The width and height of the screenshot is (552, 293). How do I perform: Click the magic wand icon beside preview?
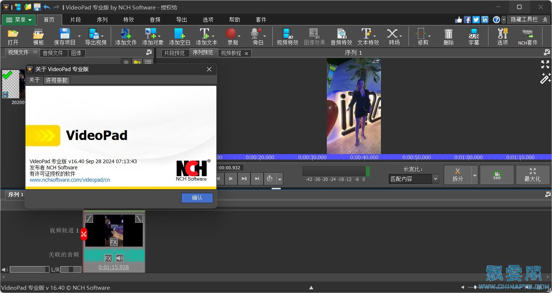[x=545, y=78]
